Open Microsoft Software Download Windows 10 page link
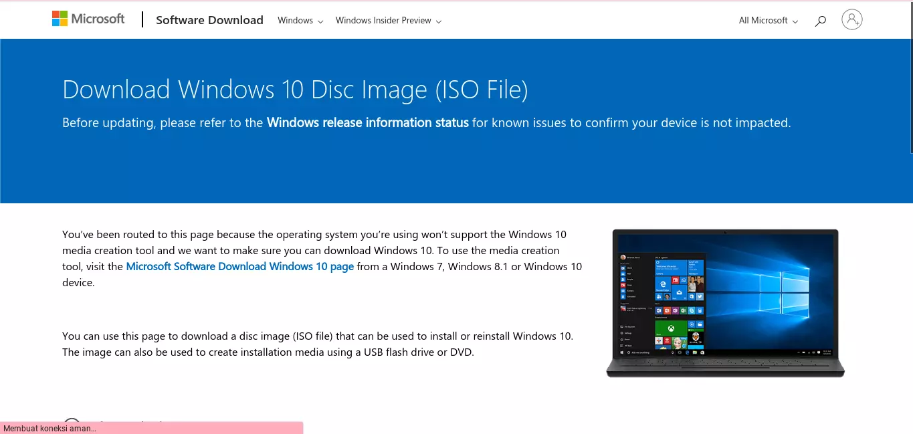 (x=239, y=266)
